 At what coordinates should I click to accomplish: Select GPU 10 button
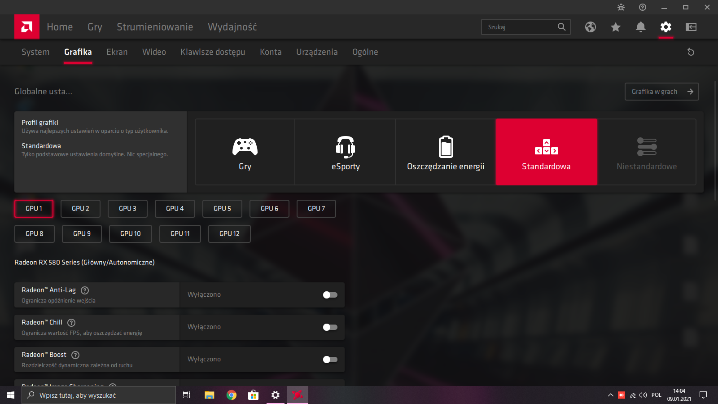coord(131,234)
